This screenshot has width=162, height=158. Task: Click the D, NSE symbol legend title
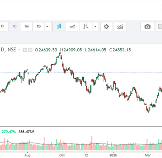(x=9, y=50)
